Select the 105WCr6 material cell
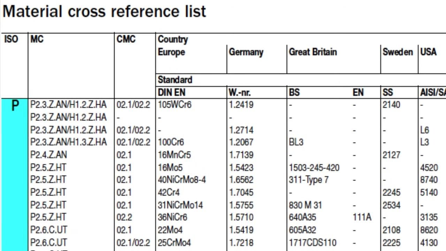Viewport: 446px width, 251px height. [x=175, y=105]
